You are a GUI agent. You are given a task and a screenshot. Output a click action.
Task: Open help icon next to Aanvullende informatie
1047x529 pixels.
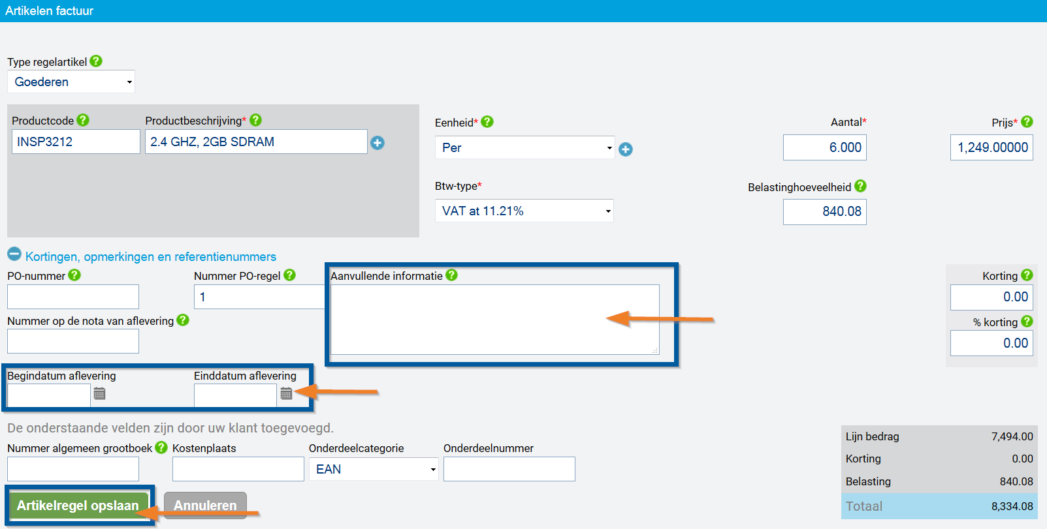(451, 275)
